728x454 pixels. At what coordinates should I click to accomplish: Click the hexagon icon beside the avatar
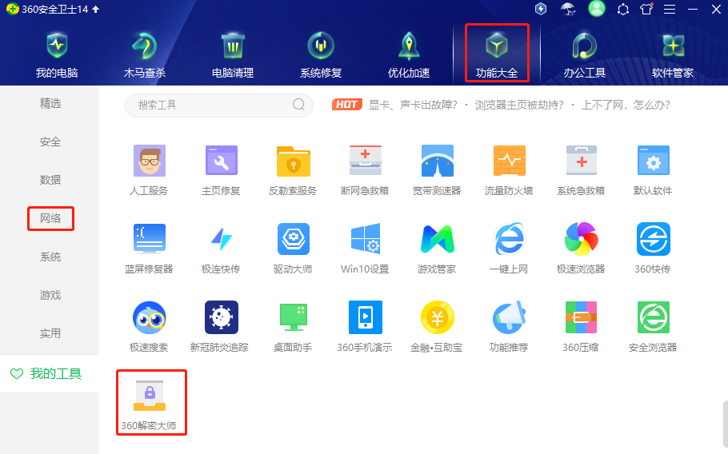(x=623, y=10)
